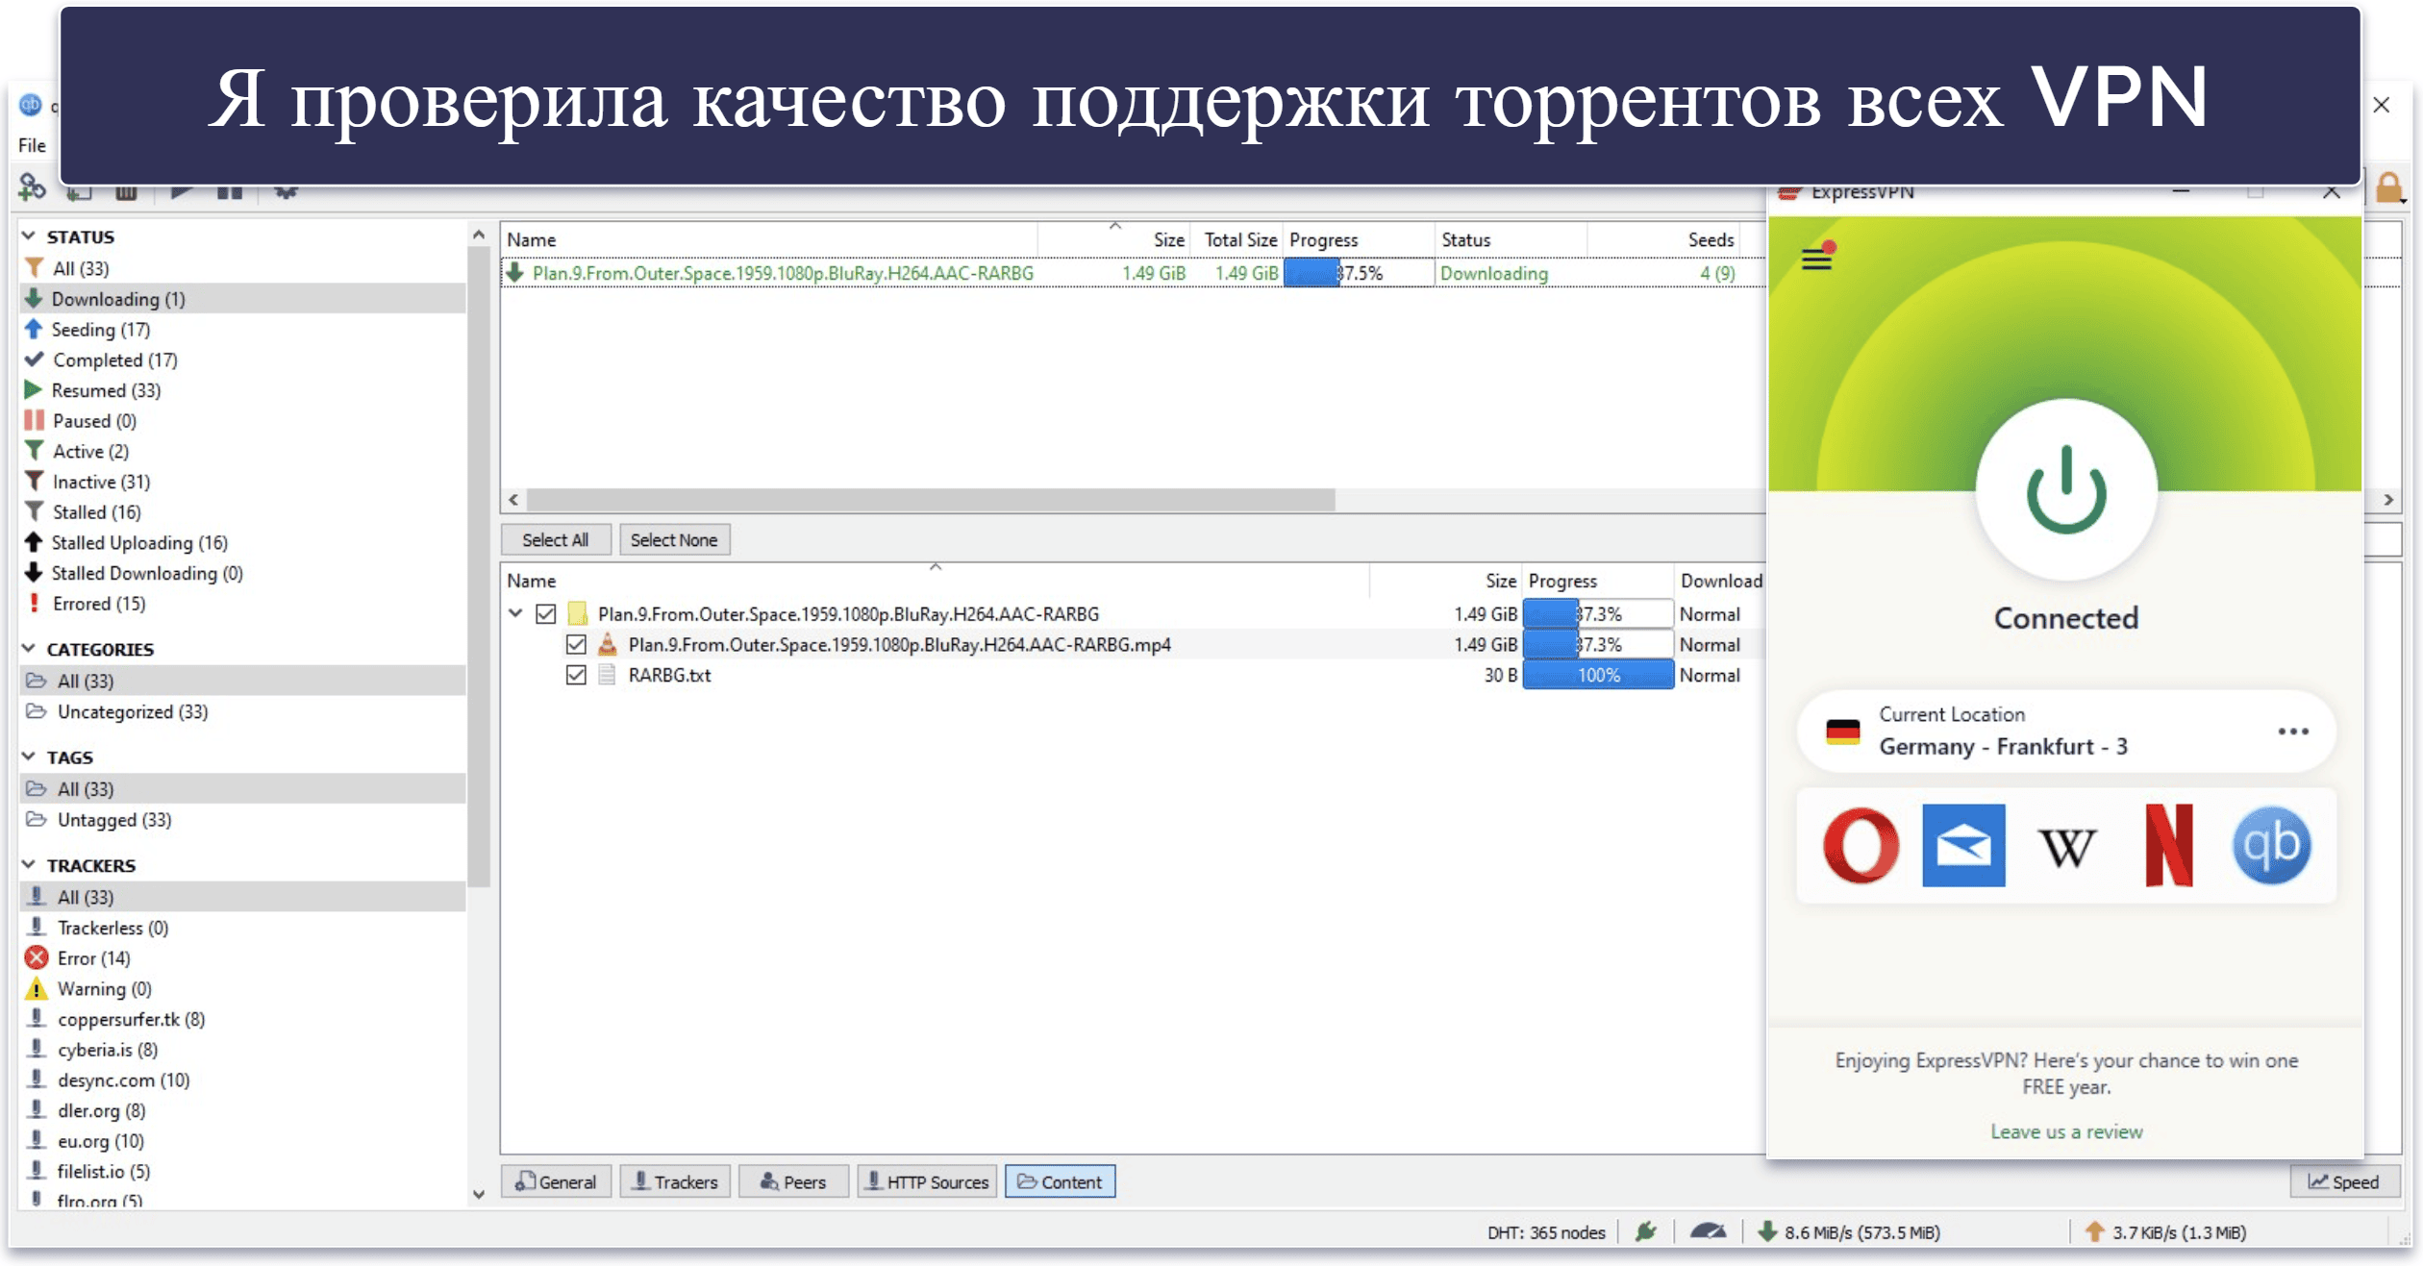Viewport: 2423px width, 1266px height.
Task: Collapse the STATUS section in sidebar
Action: click(x=29, y=236)
